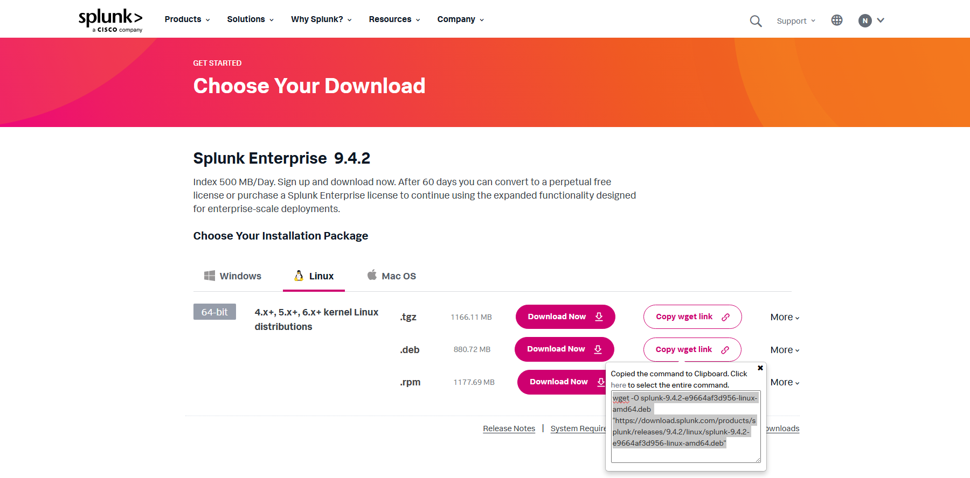Screen dimensions: 970x478
Task: Click the Splunk Enterprise 9.4.2 heading
Action: click(281, 158)
